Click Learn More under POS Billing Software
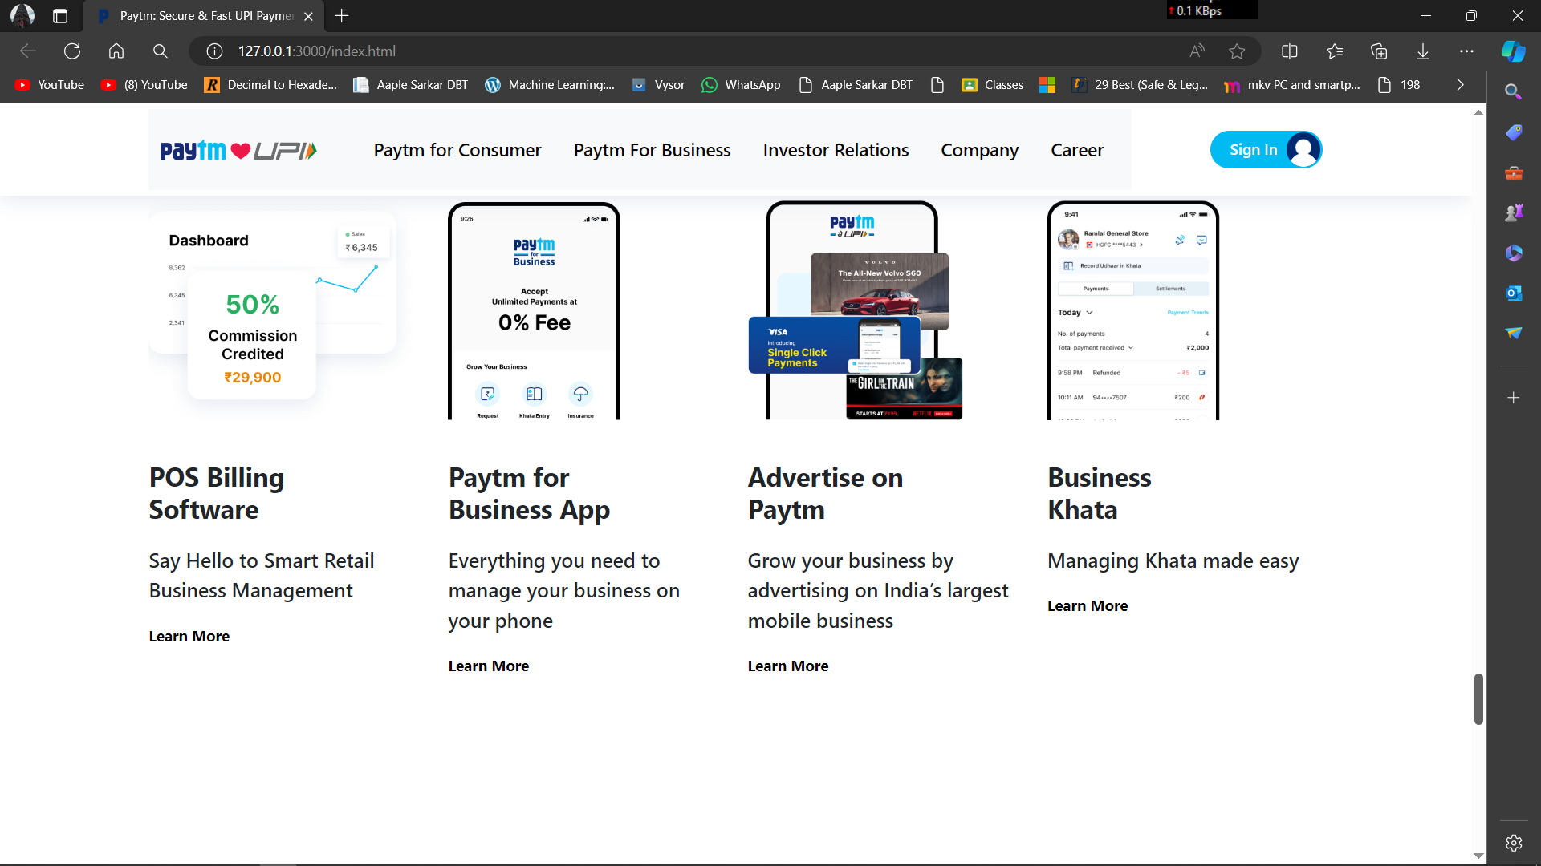 189,636
